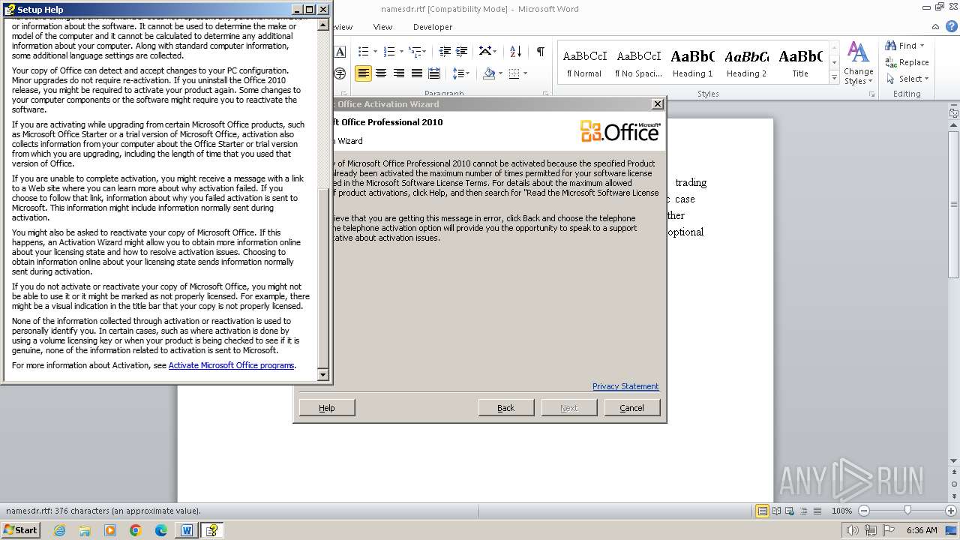The height and width of the screenshot is (540, 960).
Task: Switch to Draft view
Action: (818, 511)
